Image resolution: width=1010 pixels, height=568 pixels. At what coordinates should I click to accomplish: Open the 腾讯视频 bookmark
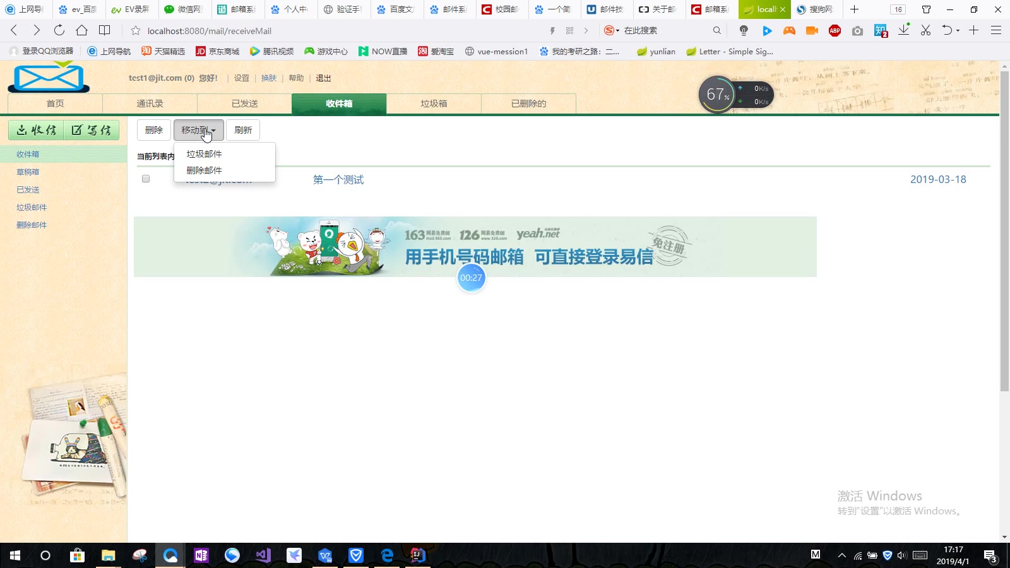(272, 51)
